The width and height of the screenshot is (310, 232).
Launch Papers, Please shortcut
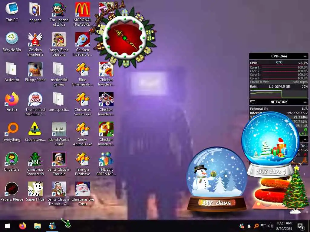click(x=12, y=191)
